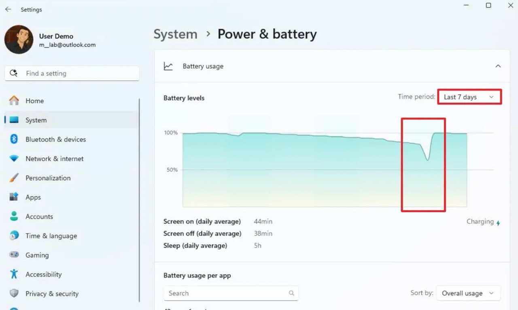
Task: Open the Time period Last 7 days dropdown
Action: tap(469, 97)
